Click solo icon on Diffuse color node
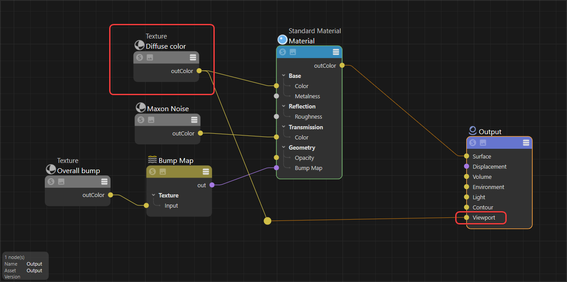The image size is (567, 282). click(x=140, y=58)
